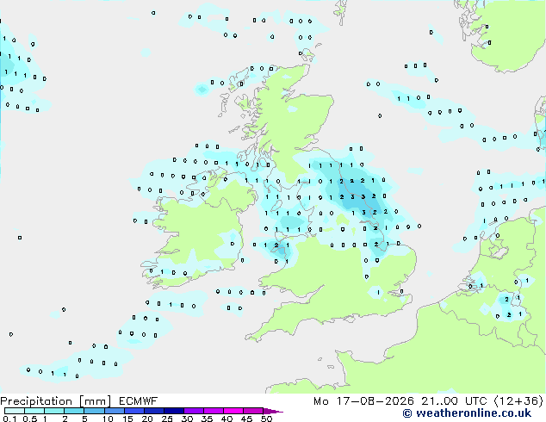
Task: Click the '(12+36)' forecast run text
Action: pyautogui.click(x=518, y=401)
